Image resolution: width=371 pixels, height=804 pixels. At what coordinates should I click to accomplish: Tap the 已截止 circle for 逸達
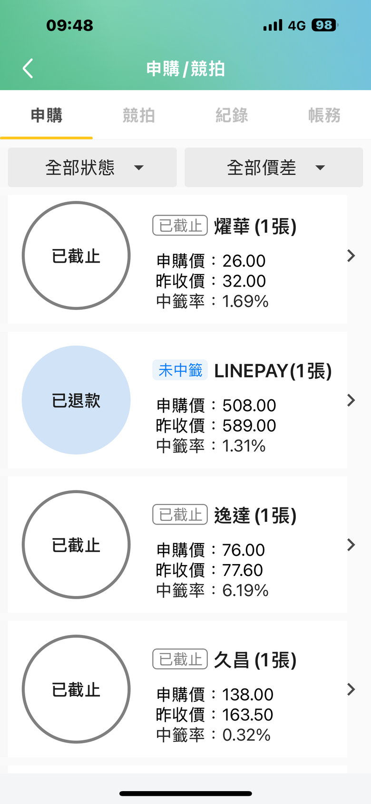[76, 545]
